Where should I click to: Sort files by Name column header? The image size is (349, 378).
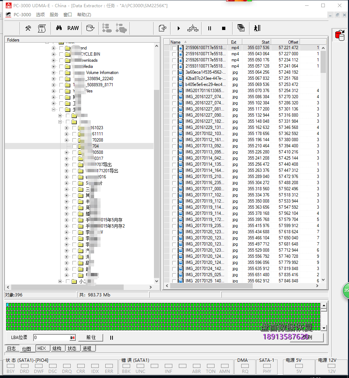pos(199,42)
